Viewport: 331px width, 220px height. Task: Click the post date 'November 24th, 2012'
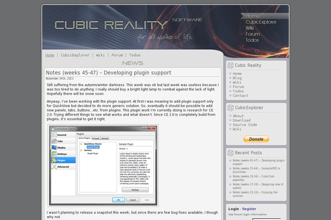60,79
